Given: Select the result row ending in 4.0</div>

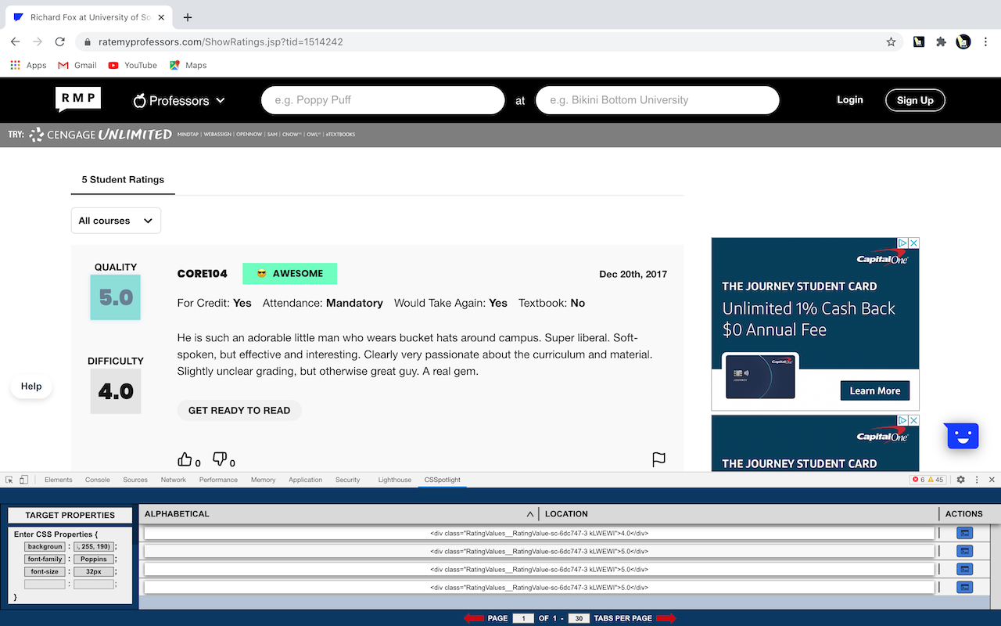Looking at the screenshot, I should click(x=539, y=534).
